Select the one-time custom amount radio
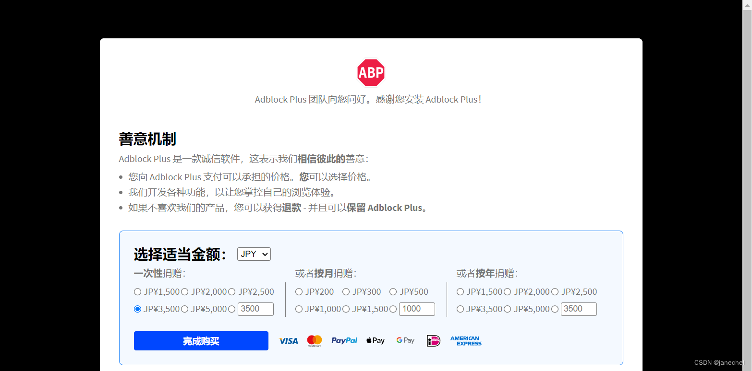752x371 pixels. (232, 309)
